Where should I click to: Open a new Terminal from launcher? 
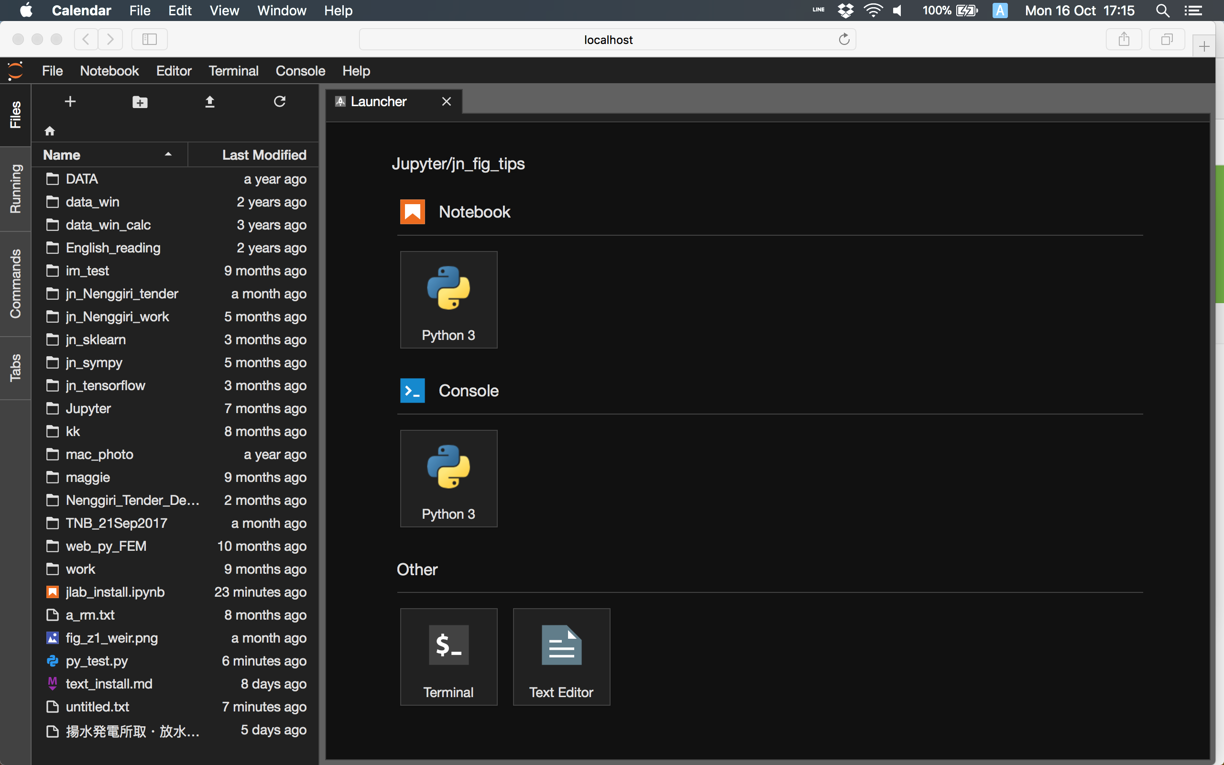(x=448, y=657)
